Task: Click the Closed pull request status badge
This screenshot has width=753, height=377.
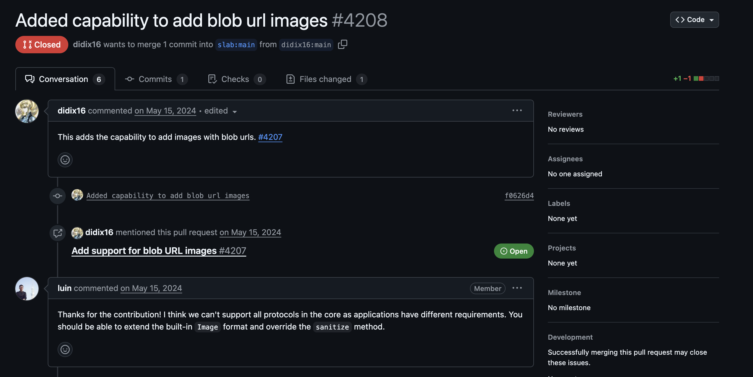Action: [42, 45]
